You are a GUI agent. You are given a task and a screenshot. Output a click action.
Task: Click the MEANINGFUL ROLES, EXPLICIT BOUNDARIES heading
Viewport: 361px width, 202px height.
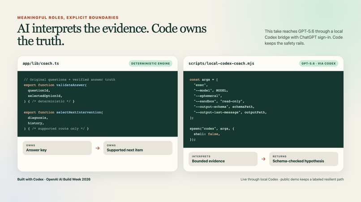tap(68, 18)
